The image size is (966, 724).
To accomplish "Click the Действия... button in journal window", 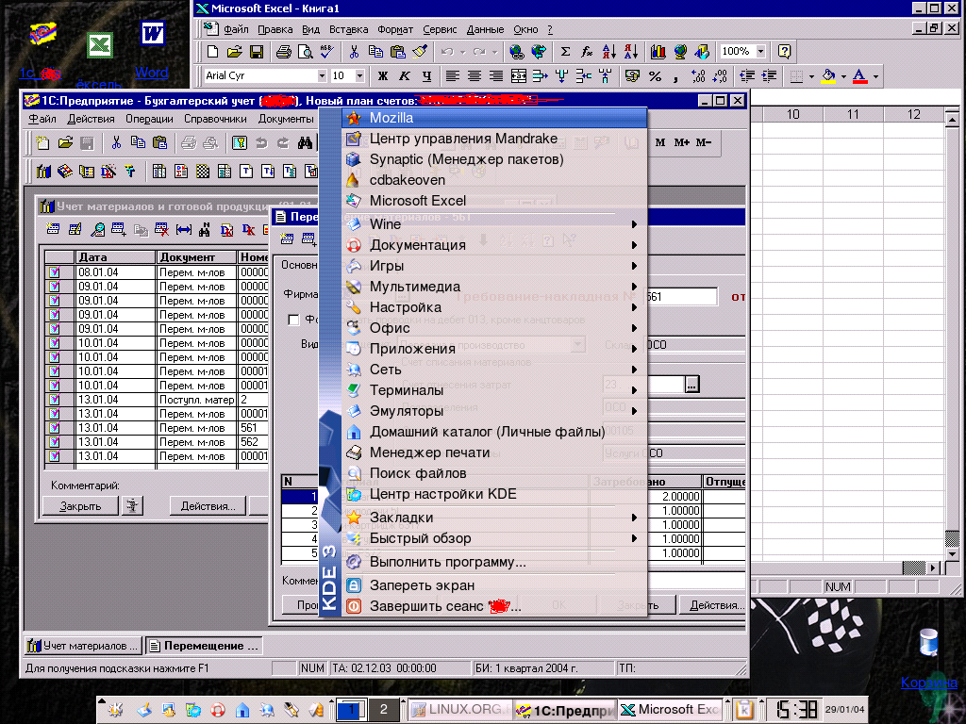I will [208, 505].
